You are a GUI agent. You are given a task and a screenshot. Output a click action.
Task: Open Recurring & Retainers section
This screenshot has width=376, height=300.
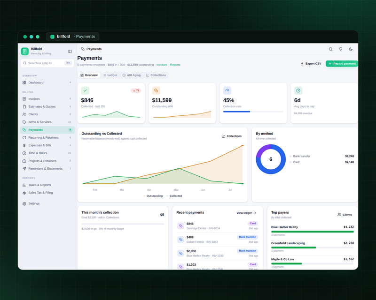(x=47, y=137)
